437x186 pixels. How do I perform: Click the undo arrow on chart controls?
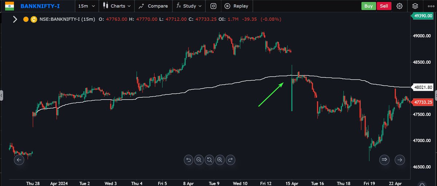[188, 159]
